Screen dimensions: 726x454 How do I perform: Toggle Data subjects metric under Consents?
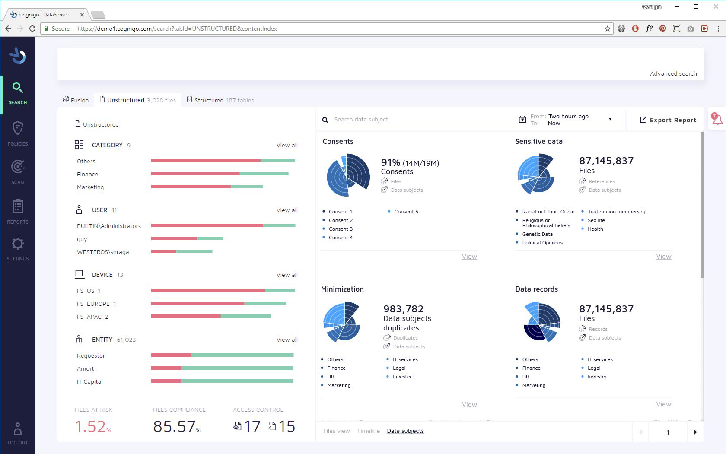[x=402, y=190]
